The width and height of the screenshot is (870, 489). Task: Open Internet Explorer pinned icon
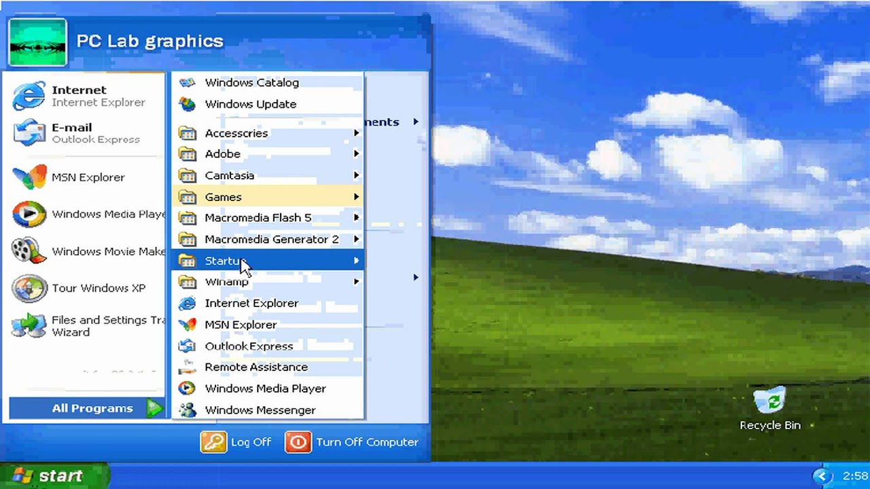[29, 96]
